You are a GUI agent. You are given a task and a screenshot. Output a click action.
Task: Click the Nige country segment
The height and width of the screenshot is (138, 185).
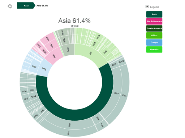coord(98,37)
